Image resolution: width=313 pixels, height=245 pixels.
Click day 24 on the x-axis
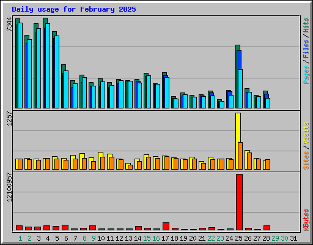coord(229,238)
